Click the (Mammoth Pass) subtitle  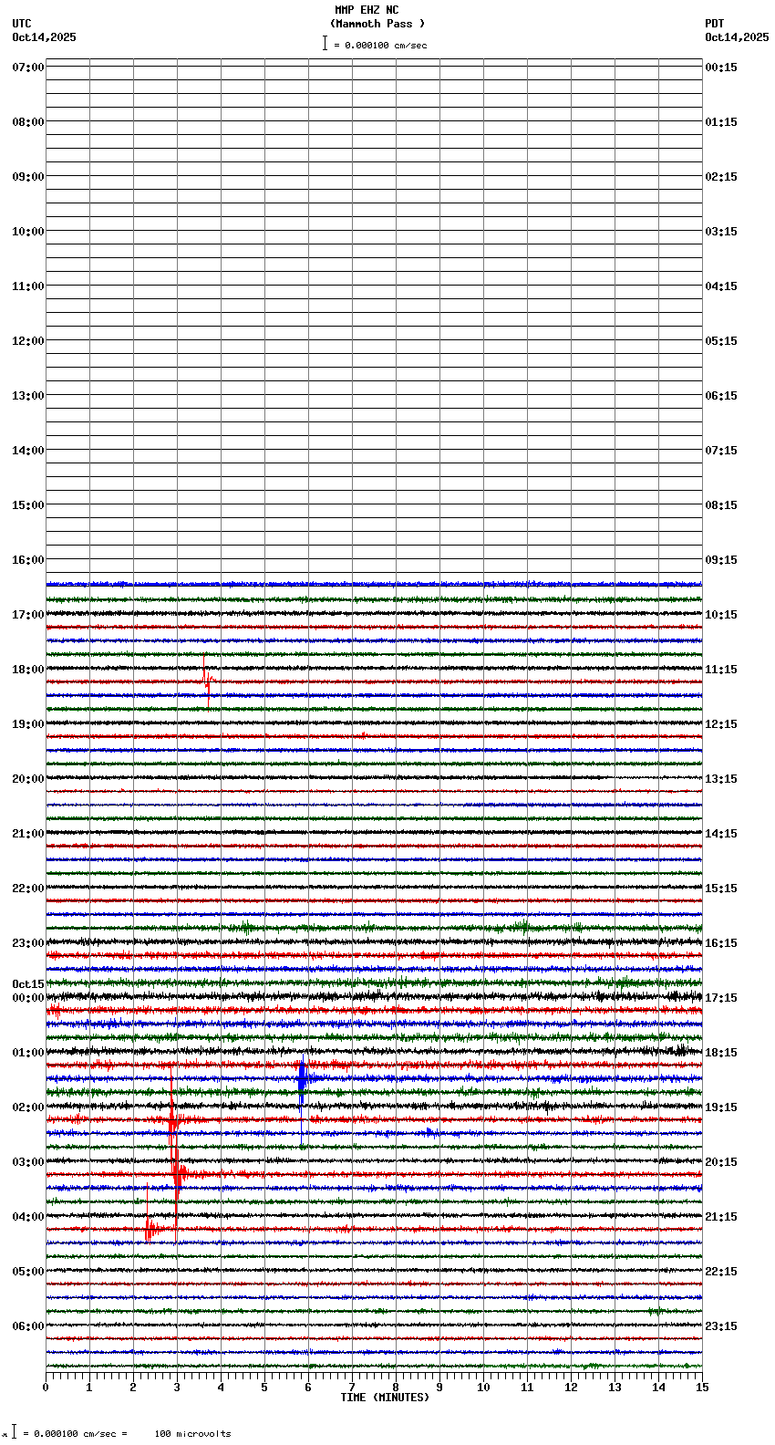click(x=377, y=24)
